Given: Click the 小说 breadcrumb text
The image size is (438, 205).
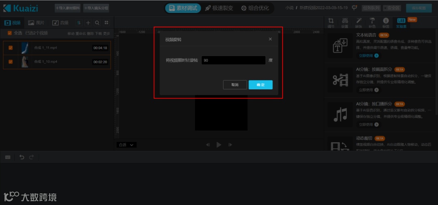Looking at the screenshot, I should pos(290,8).
